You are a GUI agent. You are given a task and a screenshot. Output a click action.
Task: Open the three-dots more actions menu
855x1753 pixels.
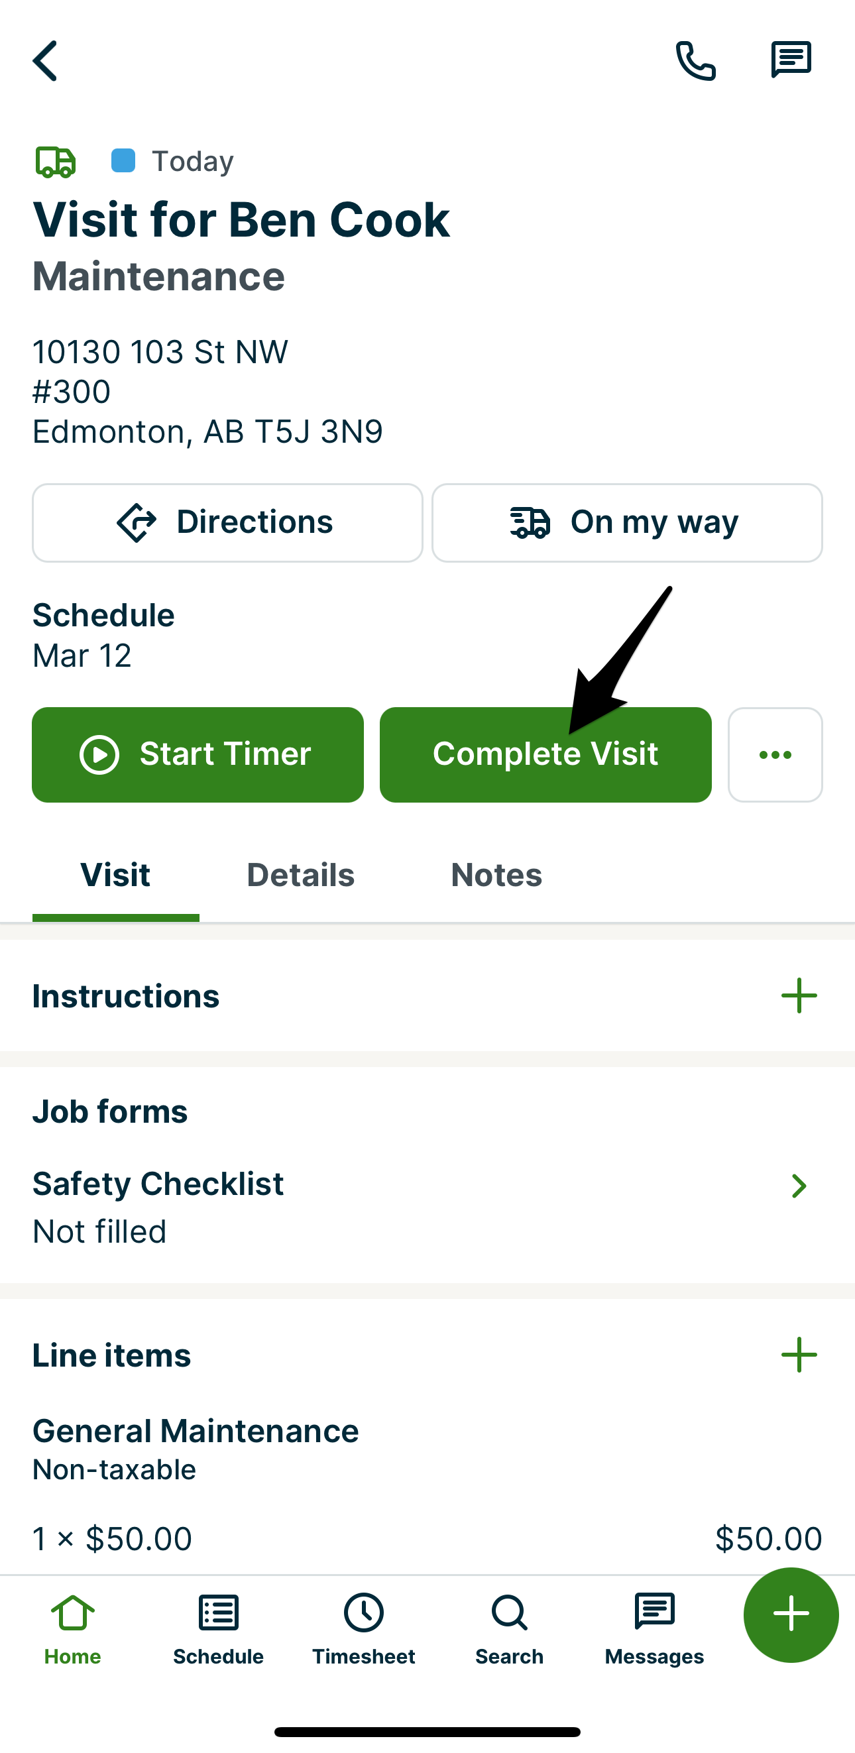775,755
